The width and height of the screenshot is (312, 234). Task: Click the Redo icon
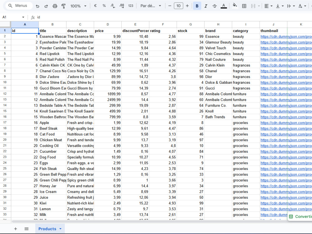click(46, 6)
